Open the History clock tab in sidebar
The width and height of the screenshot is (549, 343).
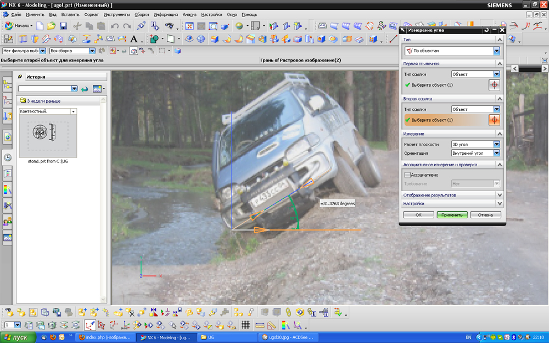pyautogui.click(x=8, y=157)
